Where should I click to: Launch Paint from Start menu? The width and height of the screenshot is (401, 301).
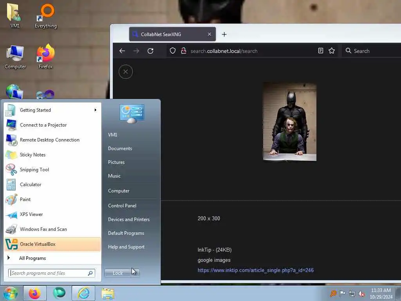(52, 199)
